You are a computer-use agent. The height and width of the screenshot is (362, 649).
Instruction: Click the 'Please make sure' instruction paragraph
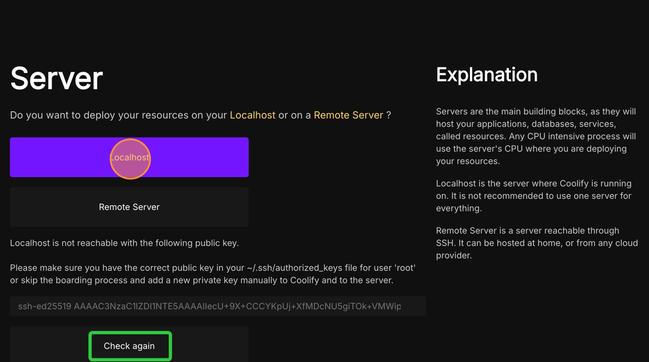click(212, 274)
